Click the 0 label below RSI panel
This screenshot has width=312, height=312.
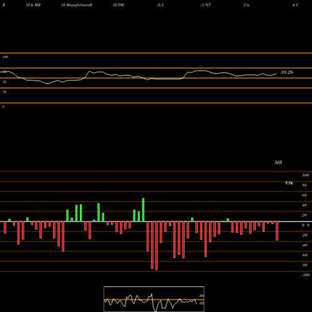[x=3, y=107]
